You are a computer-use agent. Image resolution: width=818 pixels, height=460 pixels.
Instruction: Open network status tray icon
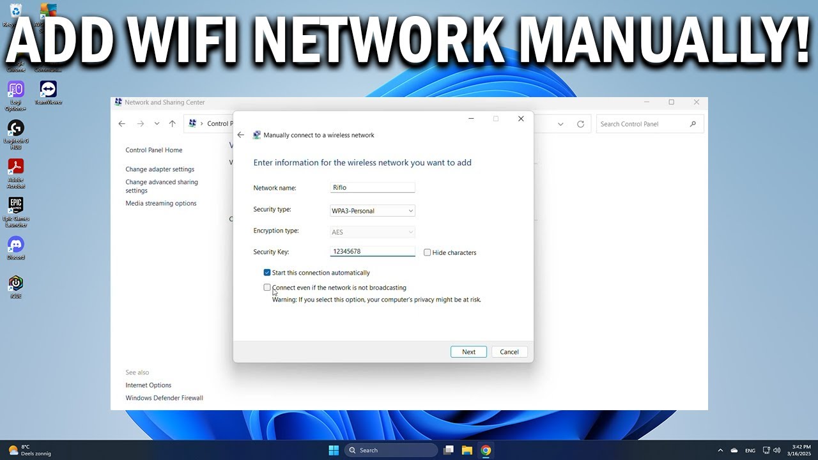pos(766,450)
